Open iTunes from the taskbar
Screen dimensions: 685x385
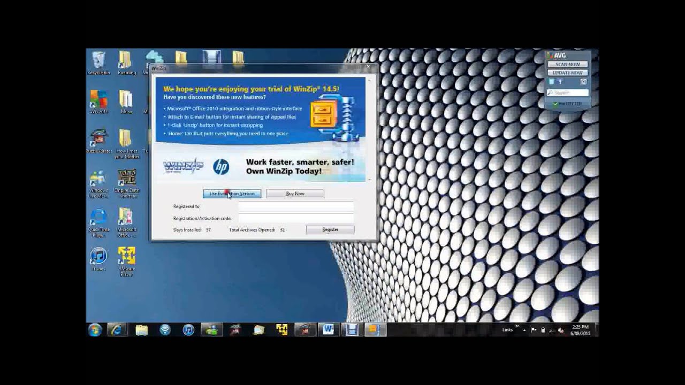pos(188,330)
